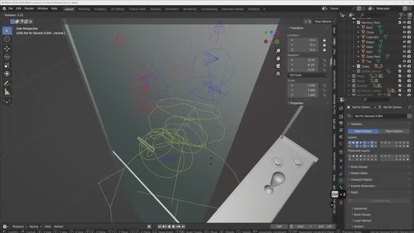This screenshot has width=414, height=233.
Task: Toggle render camera for the Glass object
Action: (x=409, y=47)
